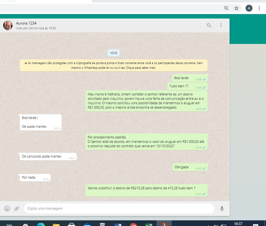Click the voice message microphone icon
The width and height of the screenshot is (266, 226).
pos(222,208)
